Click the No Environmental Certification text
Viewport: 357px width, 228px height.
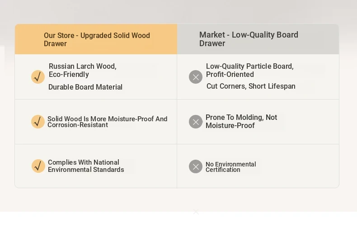[230, 167]
